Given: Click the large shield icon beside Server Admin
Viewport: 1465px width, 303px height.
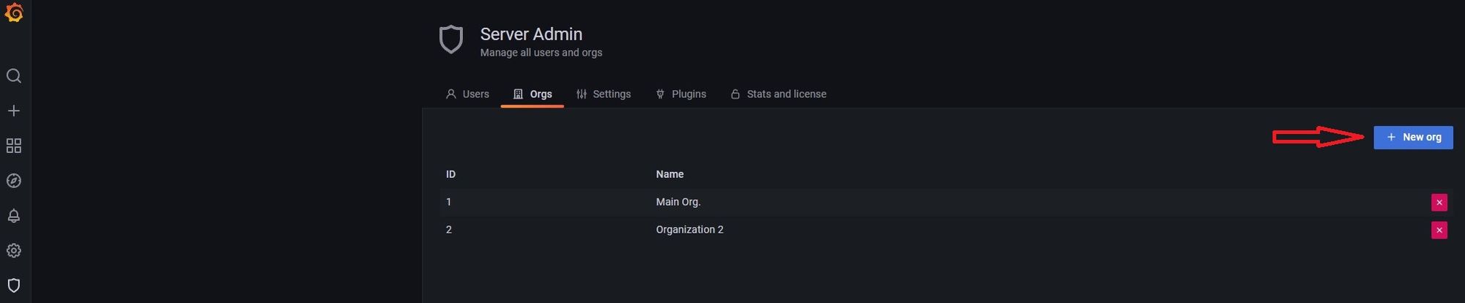Looking at the screenshot, I should click(450, 40).
